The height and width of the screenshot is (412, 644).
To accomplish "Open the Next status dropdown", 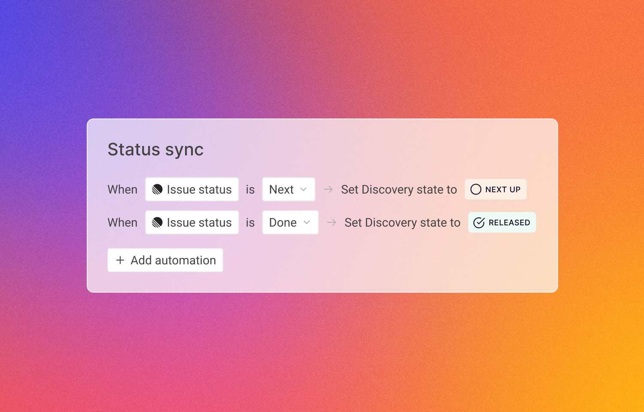I will tap(289, 189).
